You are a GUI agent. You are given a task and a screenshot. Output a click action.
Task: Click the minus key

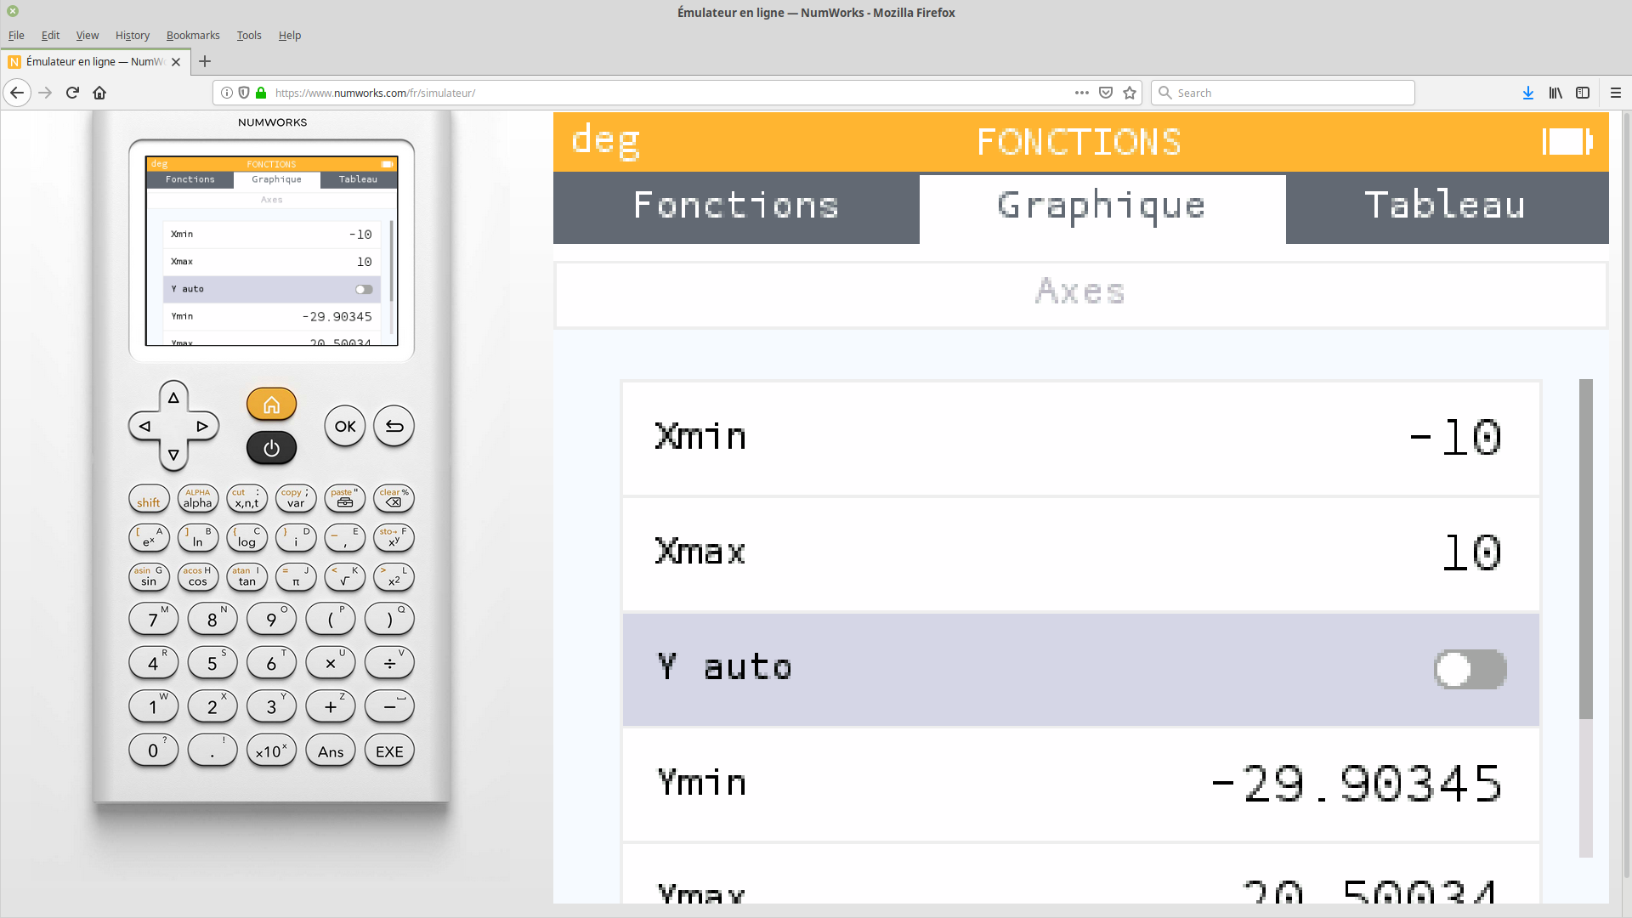[389, 706]
